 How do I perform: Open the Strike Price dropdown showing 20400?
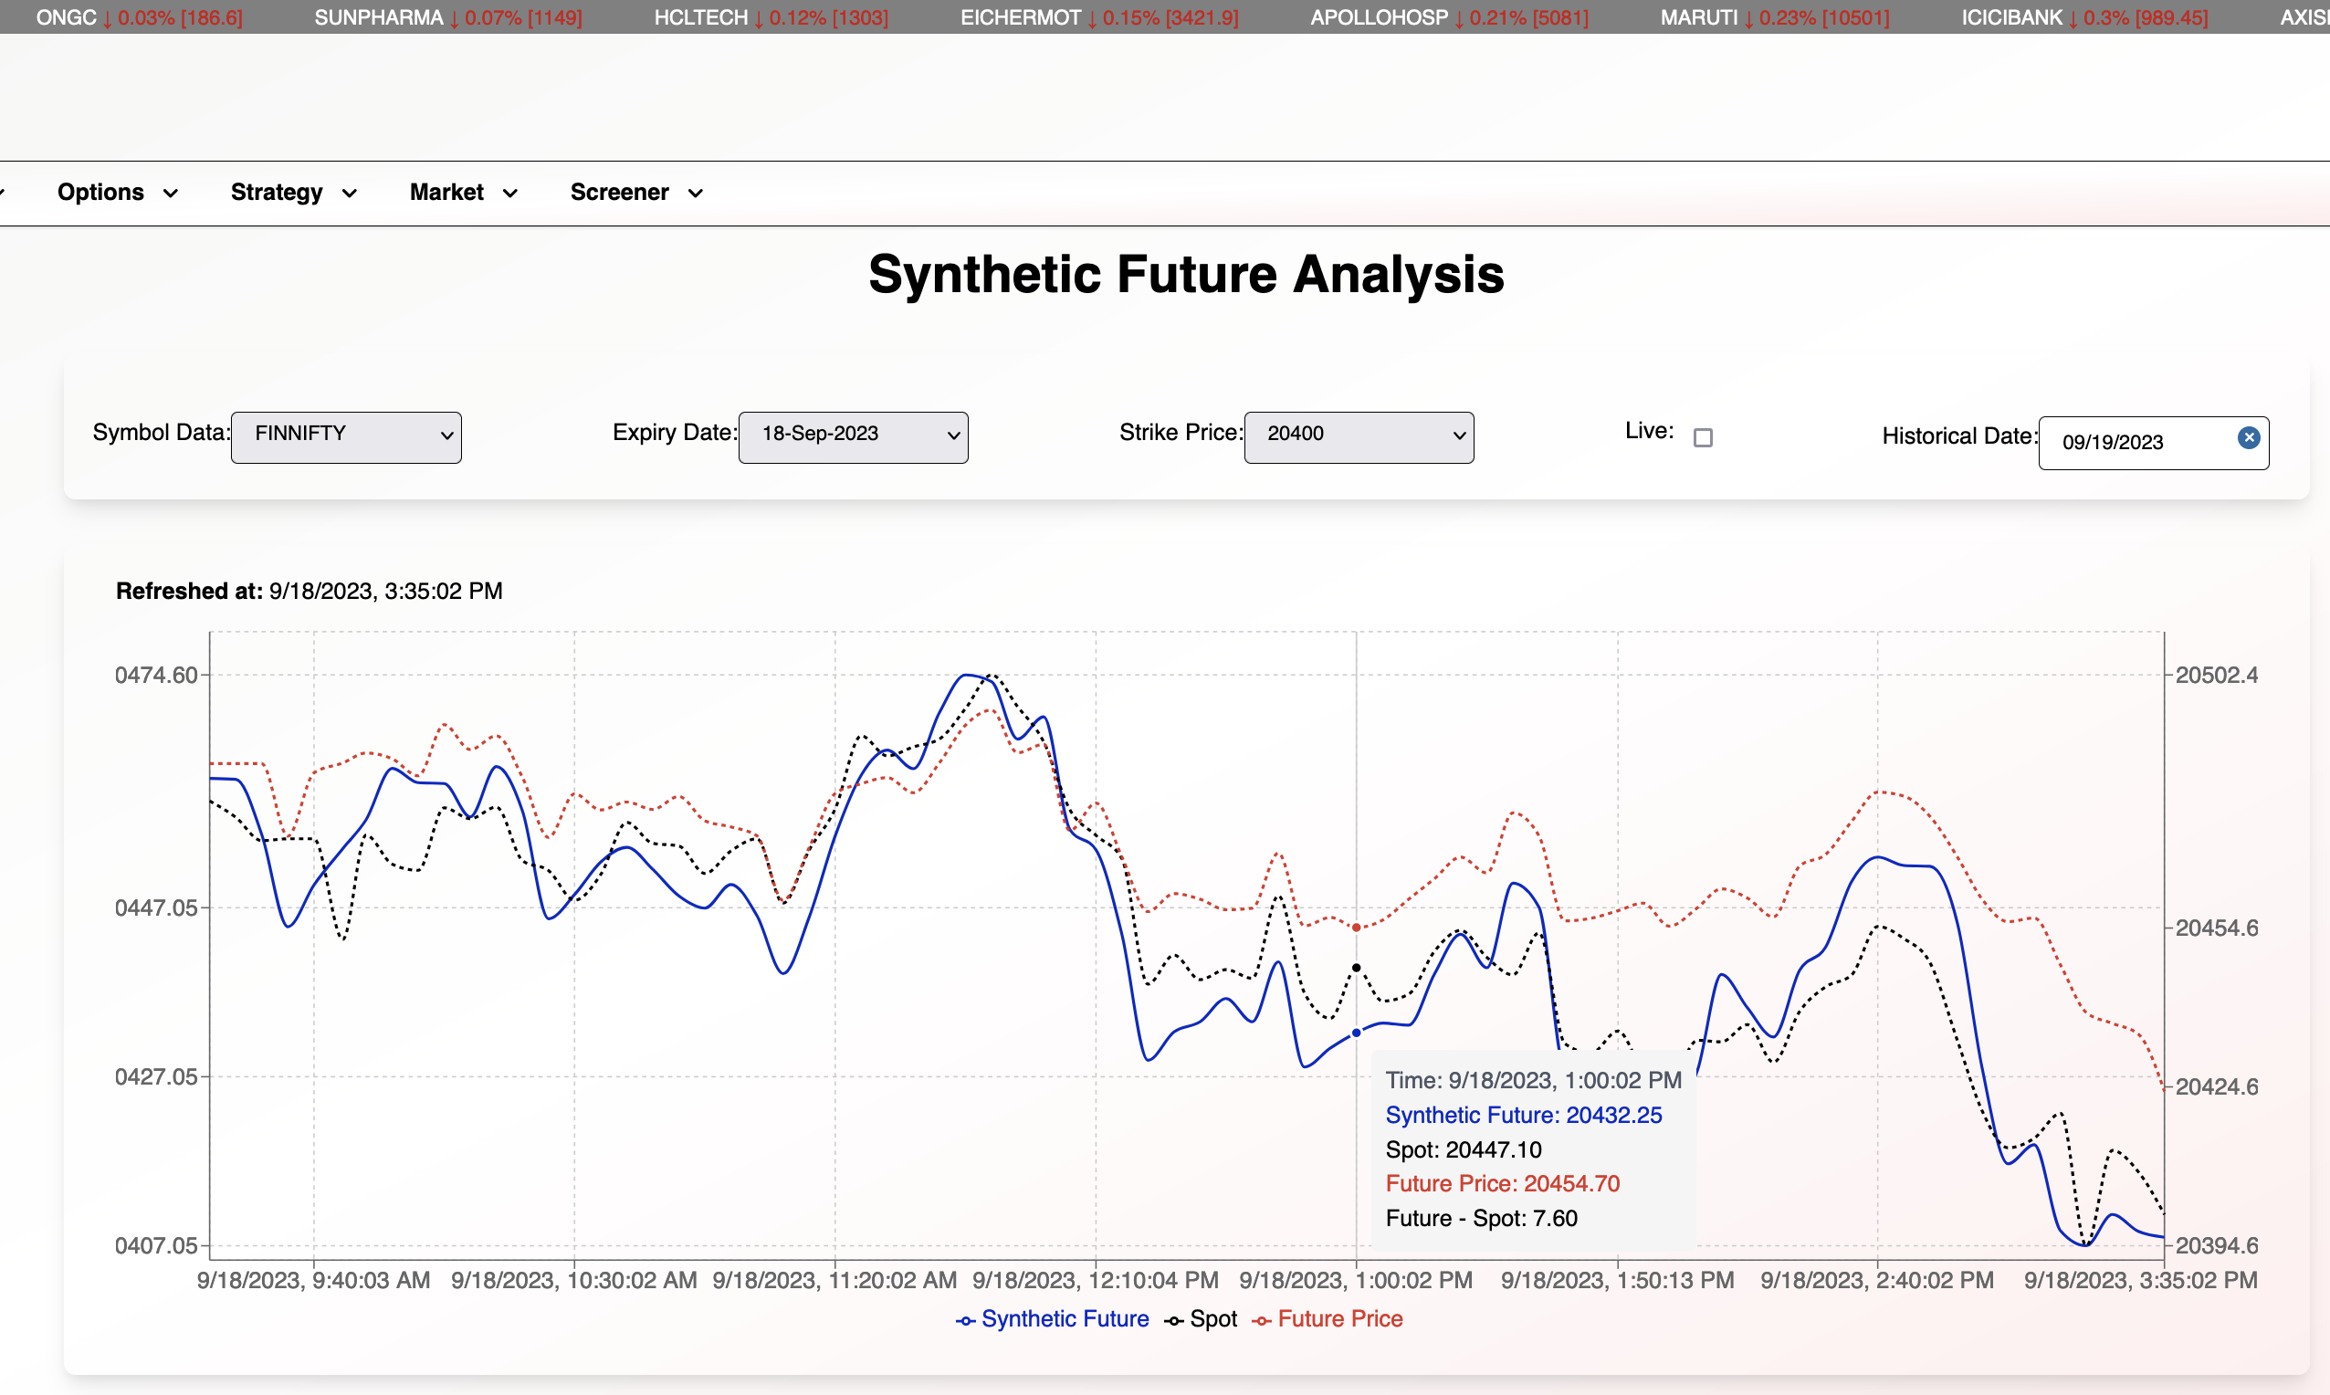1358,436
